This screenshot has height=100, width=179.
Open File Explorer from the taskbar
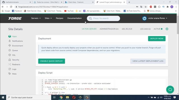[67, 97]
